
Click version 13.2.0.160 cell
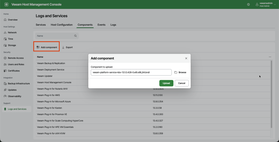point(158,127)
